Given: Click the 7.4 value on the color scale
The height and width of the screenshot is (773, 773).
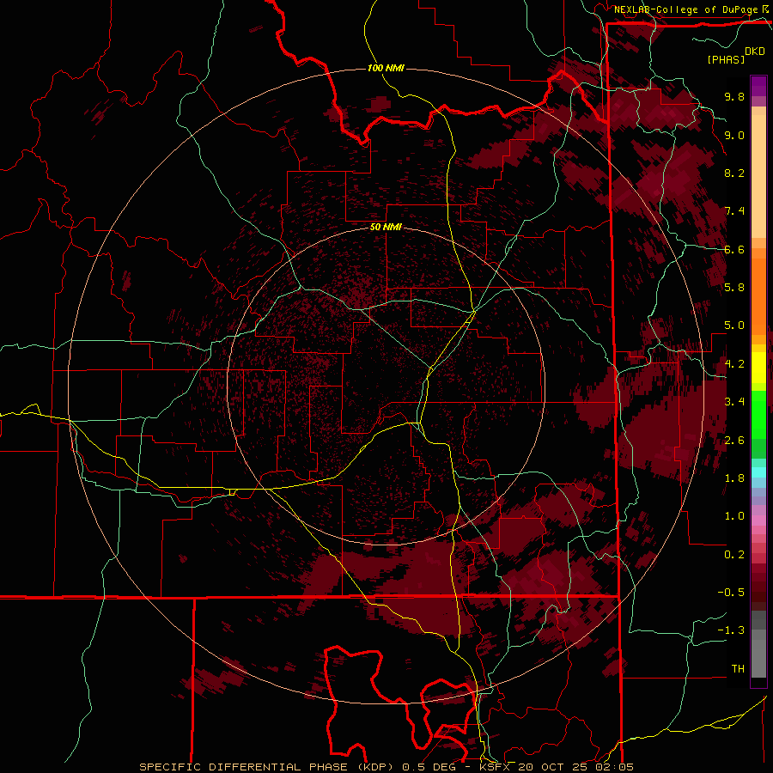Looking at the screenshot, I should tap(734, 211).
